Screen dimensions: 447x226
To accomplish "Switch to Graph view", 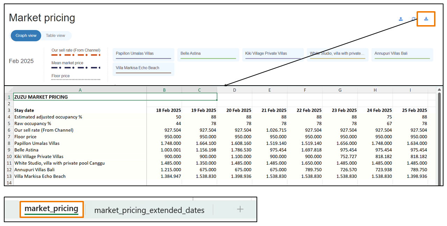I will click(x=26, y=36).
